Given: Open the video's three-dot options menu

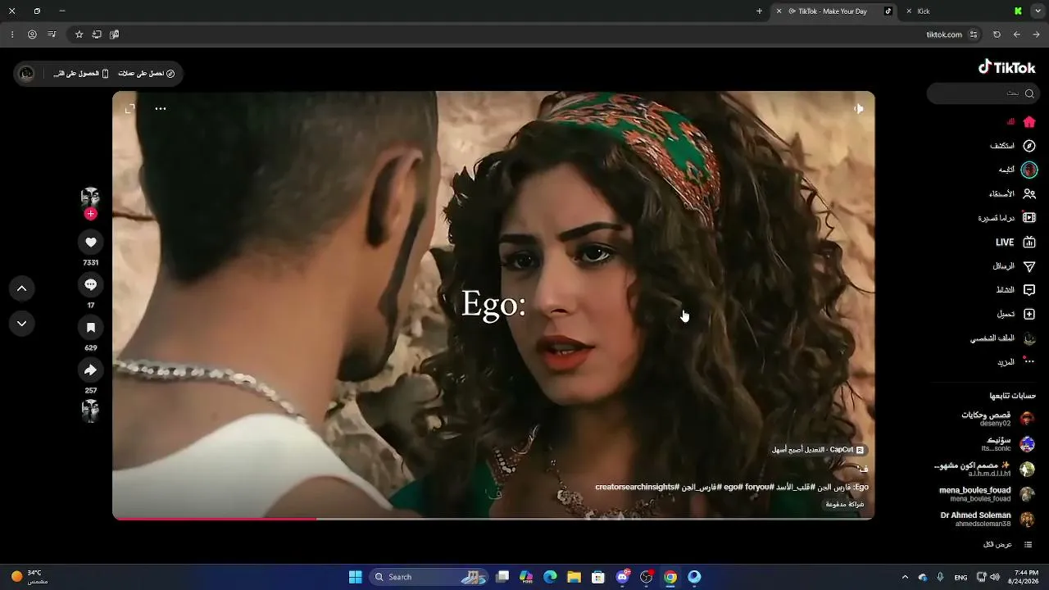Looking at the screenshot, I should pos(161,108).
